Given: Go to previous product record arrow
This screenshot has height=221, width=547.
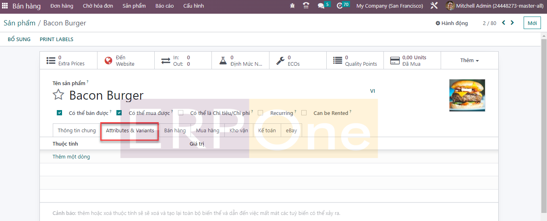Looking at the screenshot, I should point(503,23).
